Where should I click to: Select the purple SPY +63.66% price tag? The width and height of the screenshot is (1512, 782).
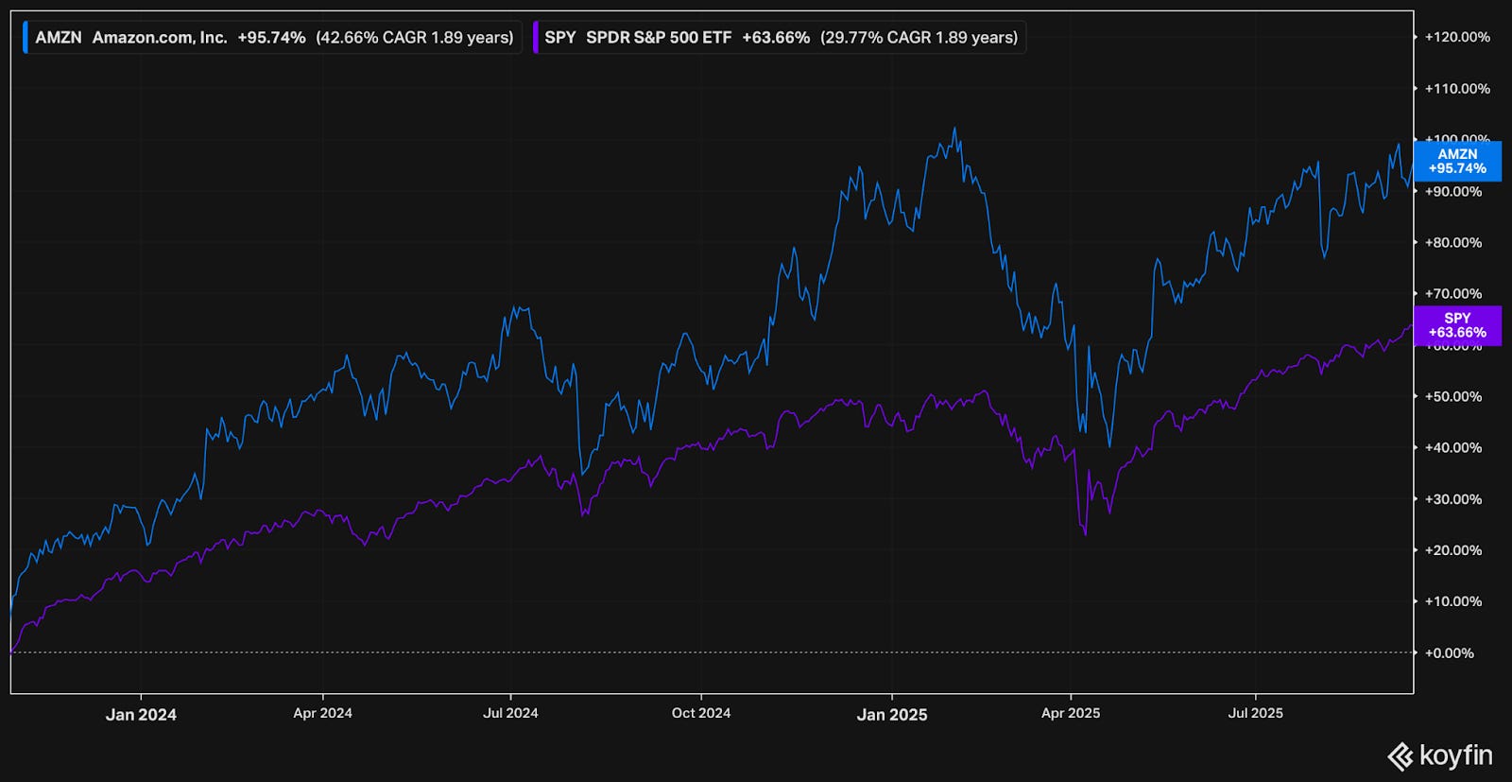click(1456, 325)
